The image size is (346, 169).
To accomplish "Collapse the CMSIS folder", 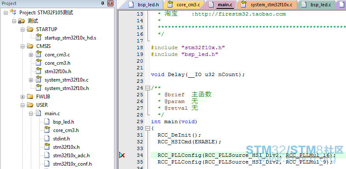I will click(22, 46).
